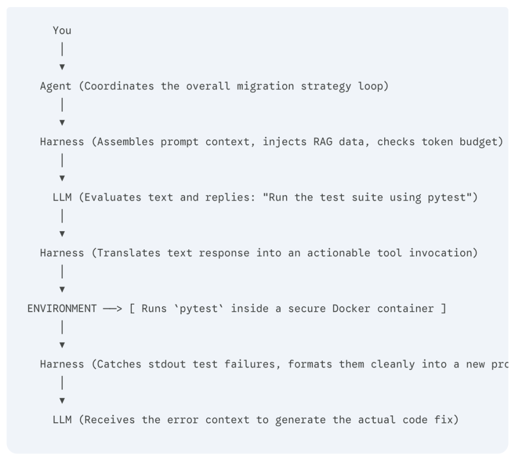
Task: Click the arrowhead above the first LLM line
Action: (62, 178)
